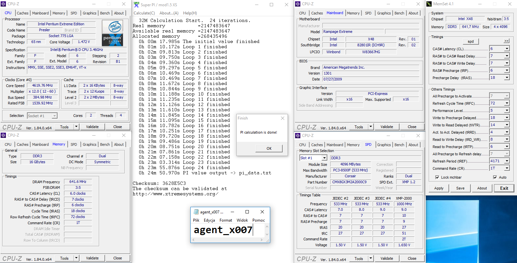Open the Precharge Delay (tRAS) dropdown

click(x=507, y=77)
